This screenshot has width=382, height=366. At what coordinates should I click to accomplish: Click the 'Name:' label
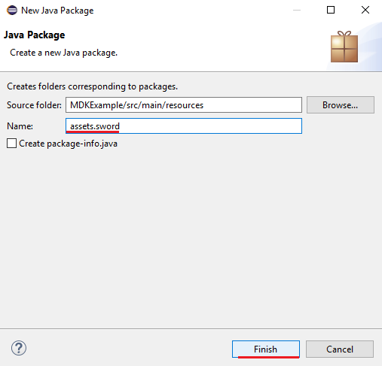[20, 126]
